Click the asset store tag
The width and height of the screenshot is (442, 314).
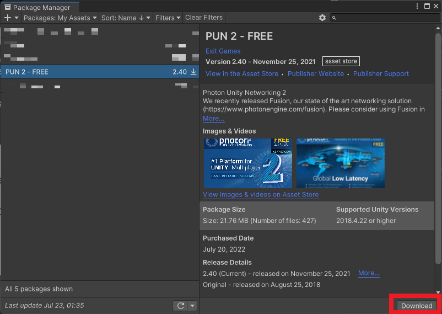click(341, 61)
